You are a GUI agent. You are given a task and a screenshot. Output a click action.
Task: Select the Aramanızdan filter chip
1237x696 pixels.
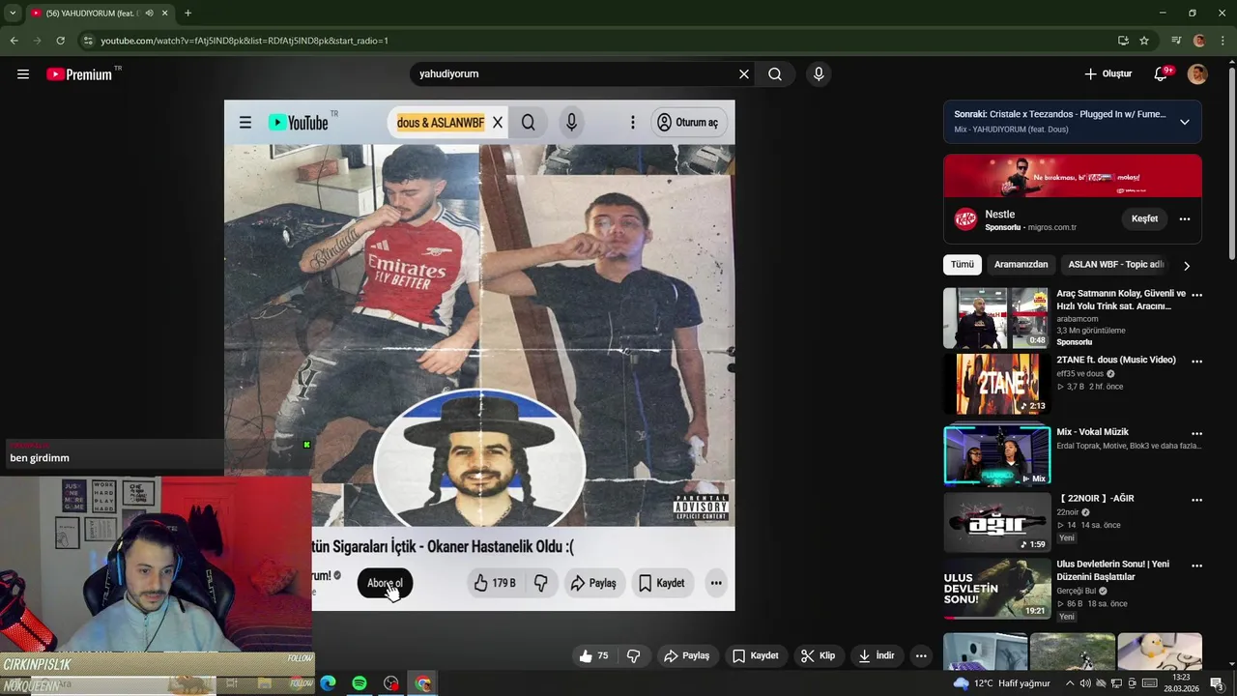pos(1021,265)
